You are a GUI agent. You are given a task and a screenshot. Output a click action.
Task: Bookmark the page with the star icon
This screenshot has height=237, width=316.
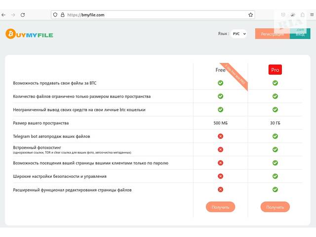pyautogui.click(x=250, y=15)
